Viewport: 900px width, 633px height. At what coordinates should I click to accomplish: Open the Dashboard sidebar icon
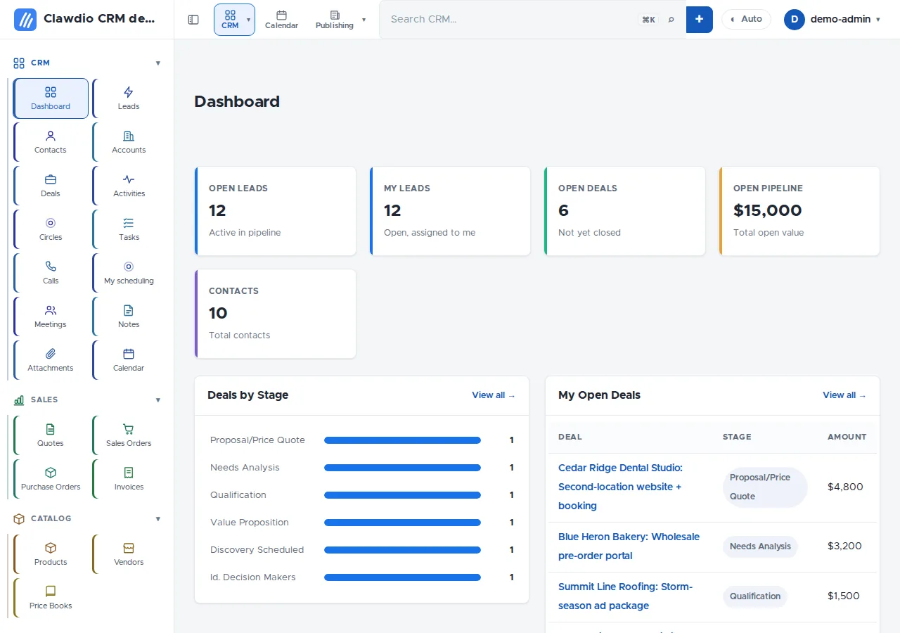click(x=51, y=92)
